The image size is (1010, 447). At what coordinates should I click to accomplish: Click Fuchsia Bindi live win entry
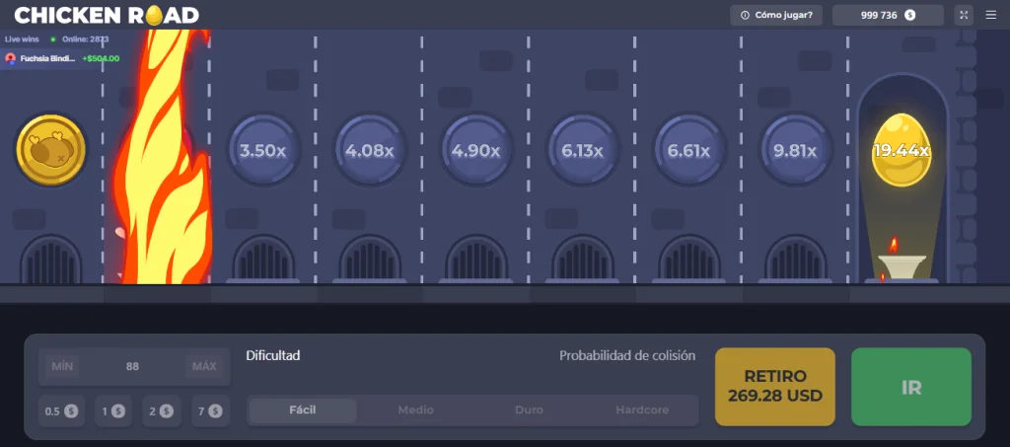[62, 58]
